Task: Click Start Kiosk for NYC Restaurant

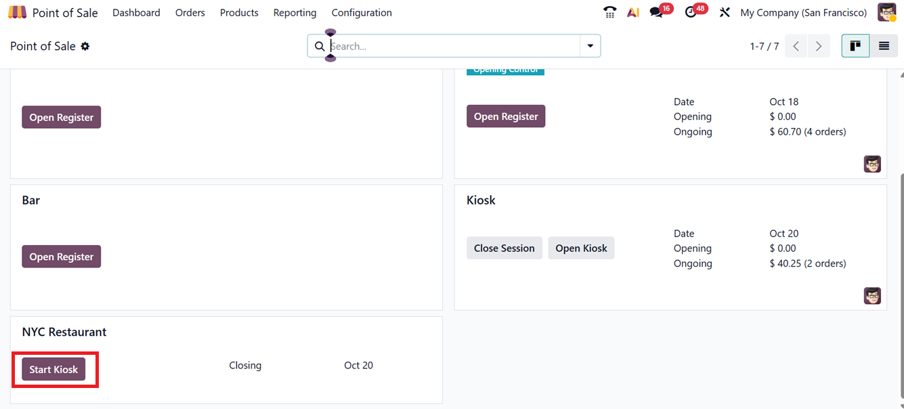Action: (53, 369)
